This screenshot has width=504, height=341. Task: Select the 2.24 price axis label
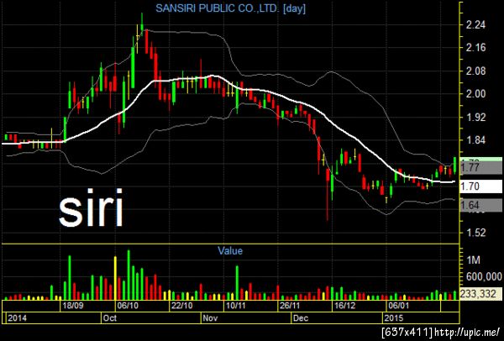pyautogui.click(x=476, y=25)
